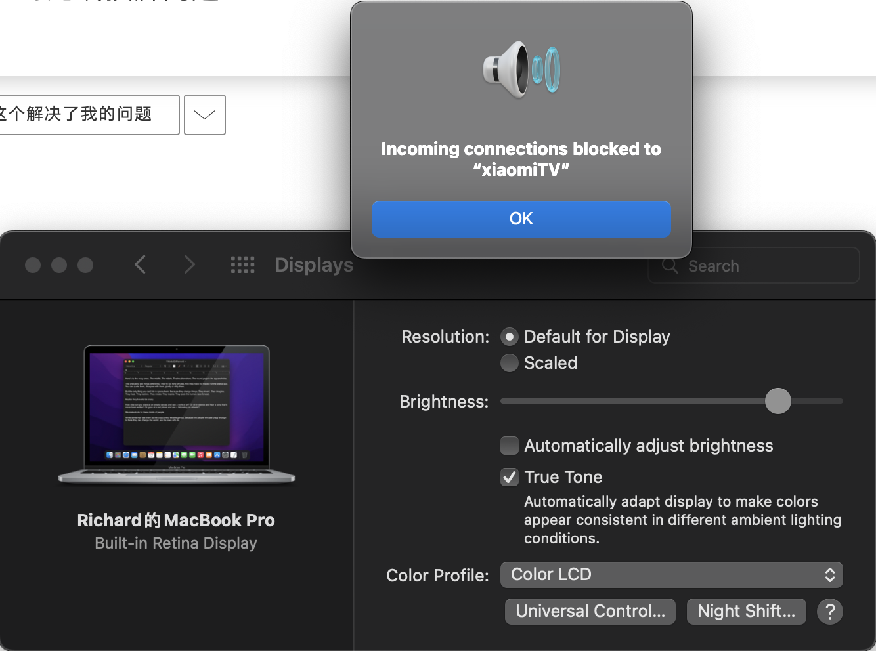876x651 pixels.
Task: Click the Incoming connections blocked message
Action: (x=521, y=159)
